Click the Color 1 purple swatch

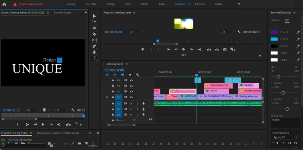coord(274,32)
